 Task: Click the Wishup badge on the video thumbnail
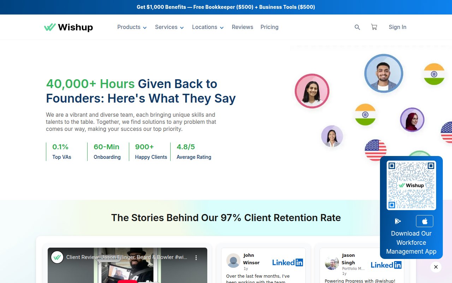pos(57,257)
